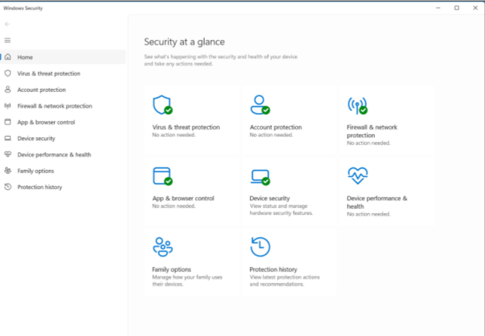Viewport: 485px width, 336px height.
Task: Click the Protection history clock tile icon
Action: tap(260, 247)
